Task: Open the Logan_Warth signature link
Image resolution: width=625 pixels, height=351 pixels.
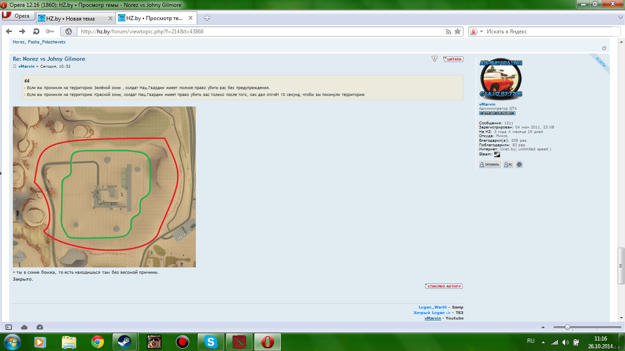Action: point(433,307)
